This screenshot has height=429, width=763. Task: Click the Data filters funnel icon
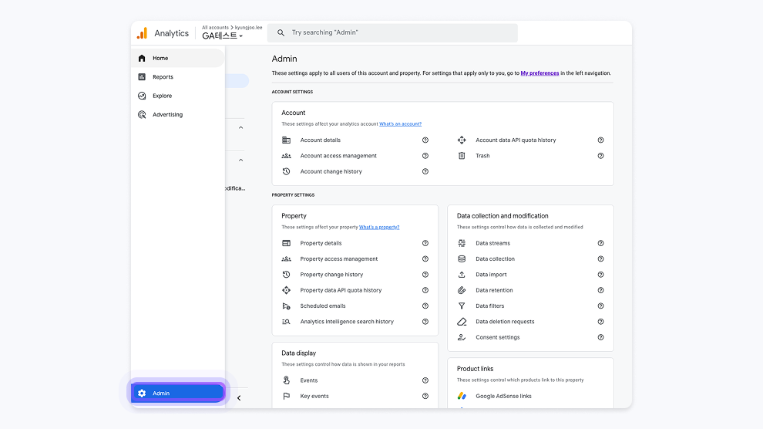(x=462, y=306)
